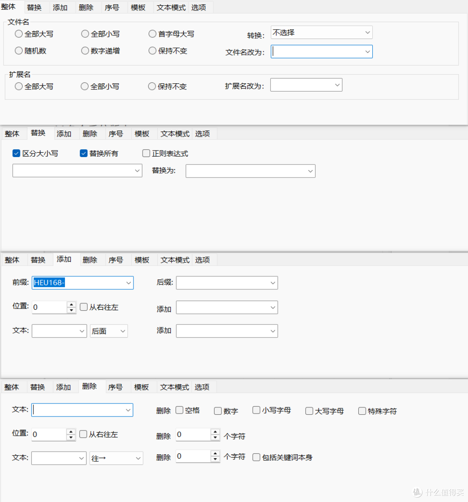Increase the 位置 value in add panel

(x=71, y=304)
